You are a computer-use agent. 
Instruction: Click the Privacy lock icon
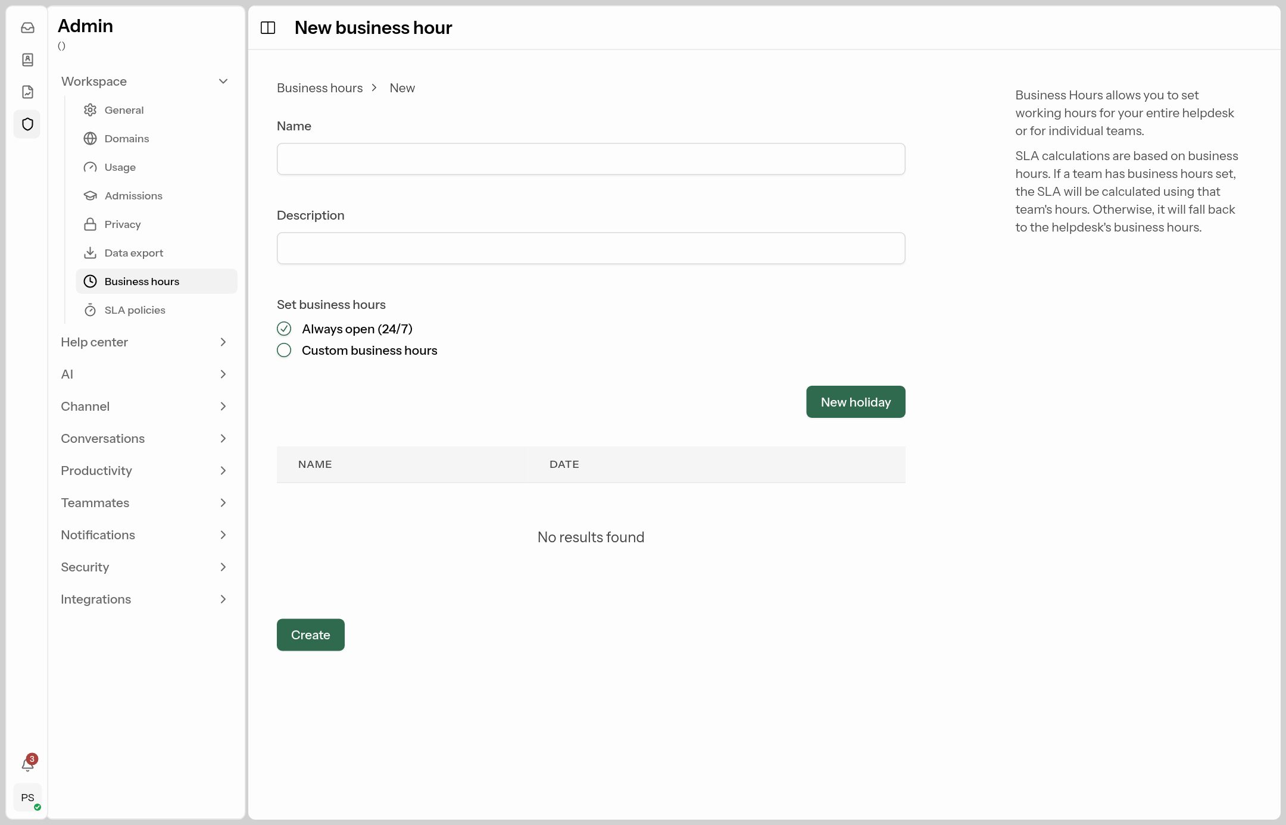(90, 224)
